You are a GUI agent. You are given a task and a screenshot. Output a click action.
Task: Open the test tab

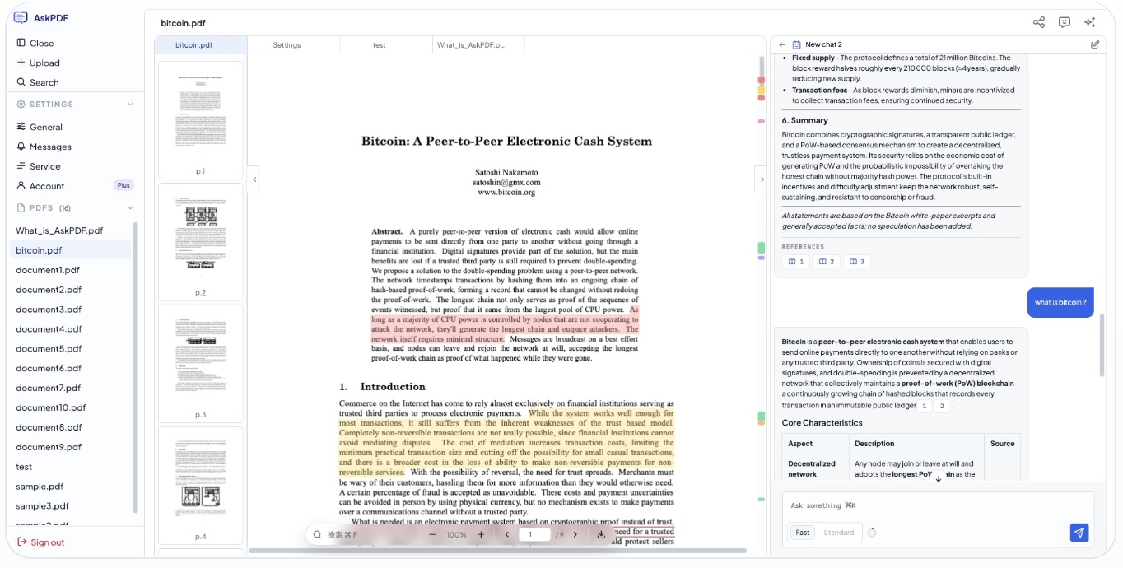379,45
